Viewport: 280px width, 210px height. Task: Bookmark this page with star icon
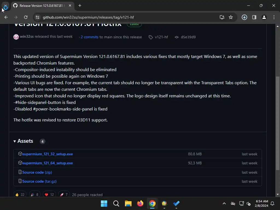point(231,17)
